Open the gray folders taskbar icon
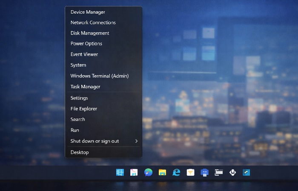This screenshot has width=298, height=191. (219, 172)
